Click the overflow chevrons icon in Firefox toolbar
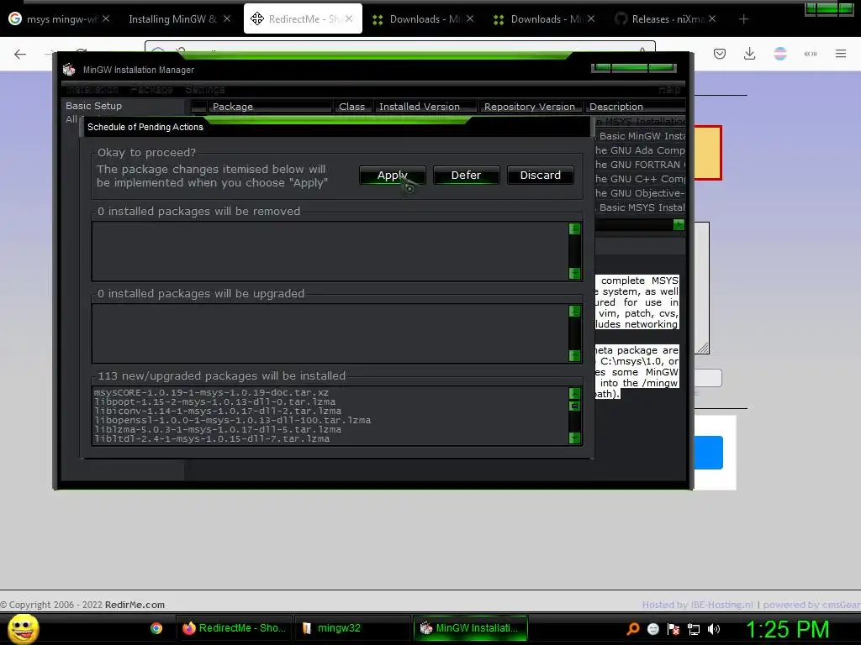This screenshot has height=645, width=861. click(x=811, y=54)
